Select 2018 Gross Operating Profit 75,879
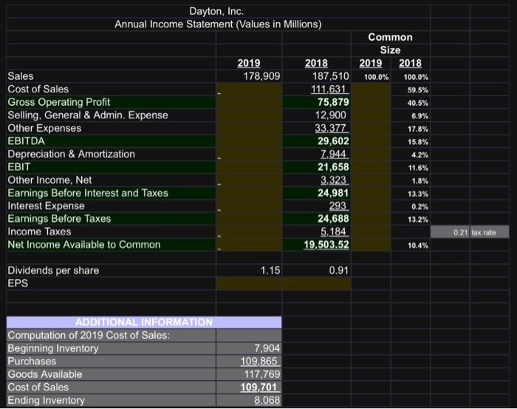This screenshot has height=409, width=517. 333,102
